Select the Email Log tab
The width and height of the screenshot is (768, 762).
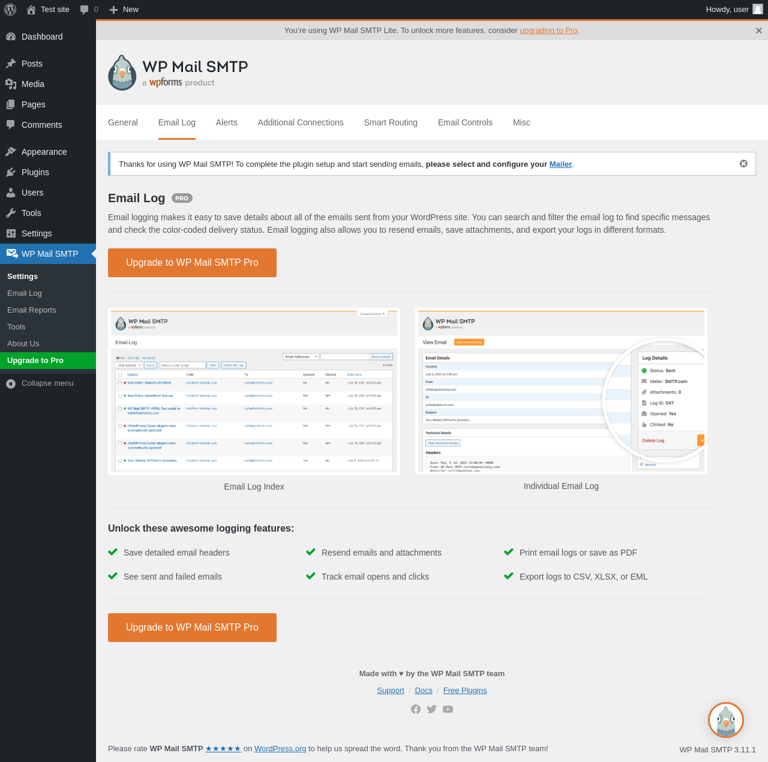[177, 122]
